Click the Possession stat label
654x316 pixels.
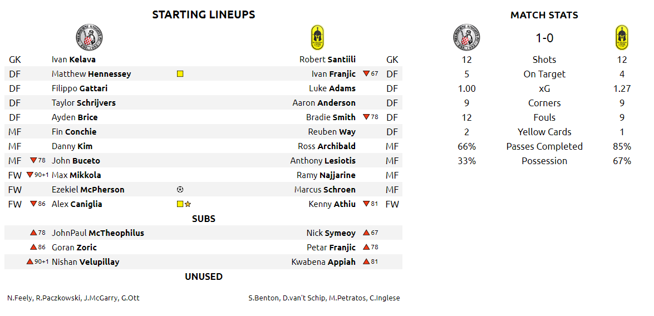[544, 161]
